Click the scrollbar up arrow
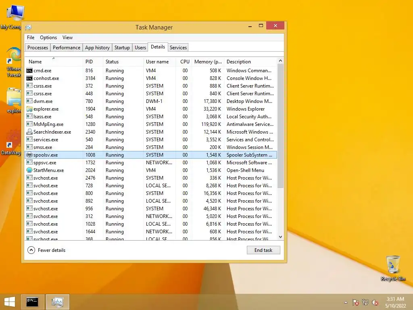This screenshot has width=413, height=310. pyautogui.click(x=281, y=61)
